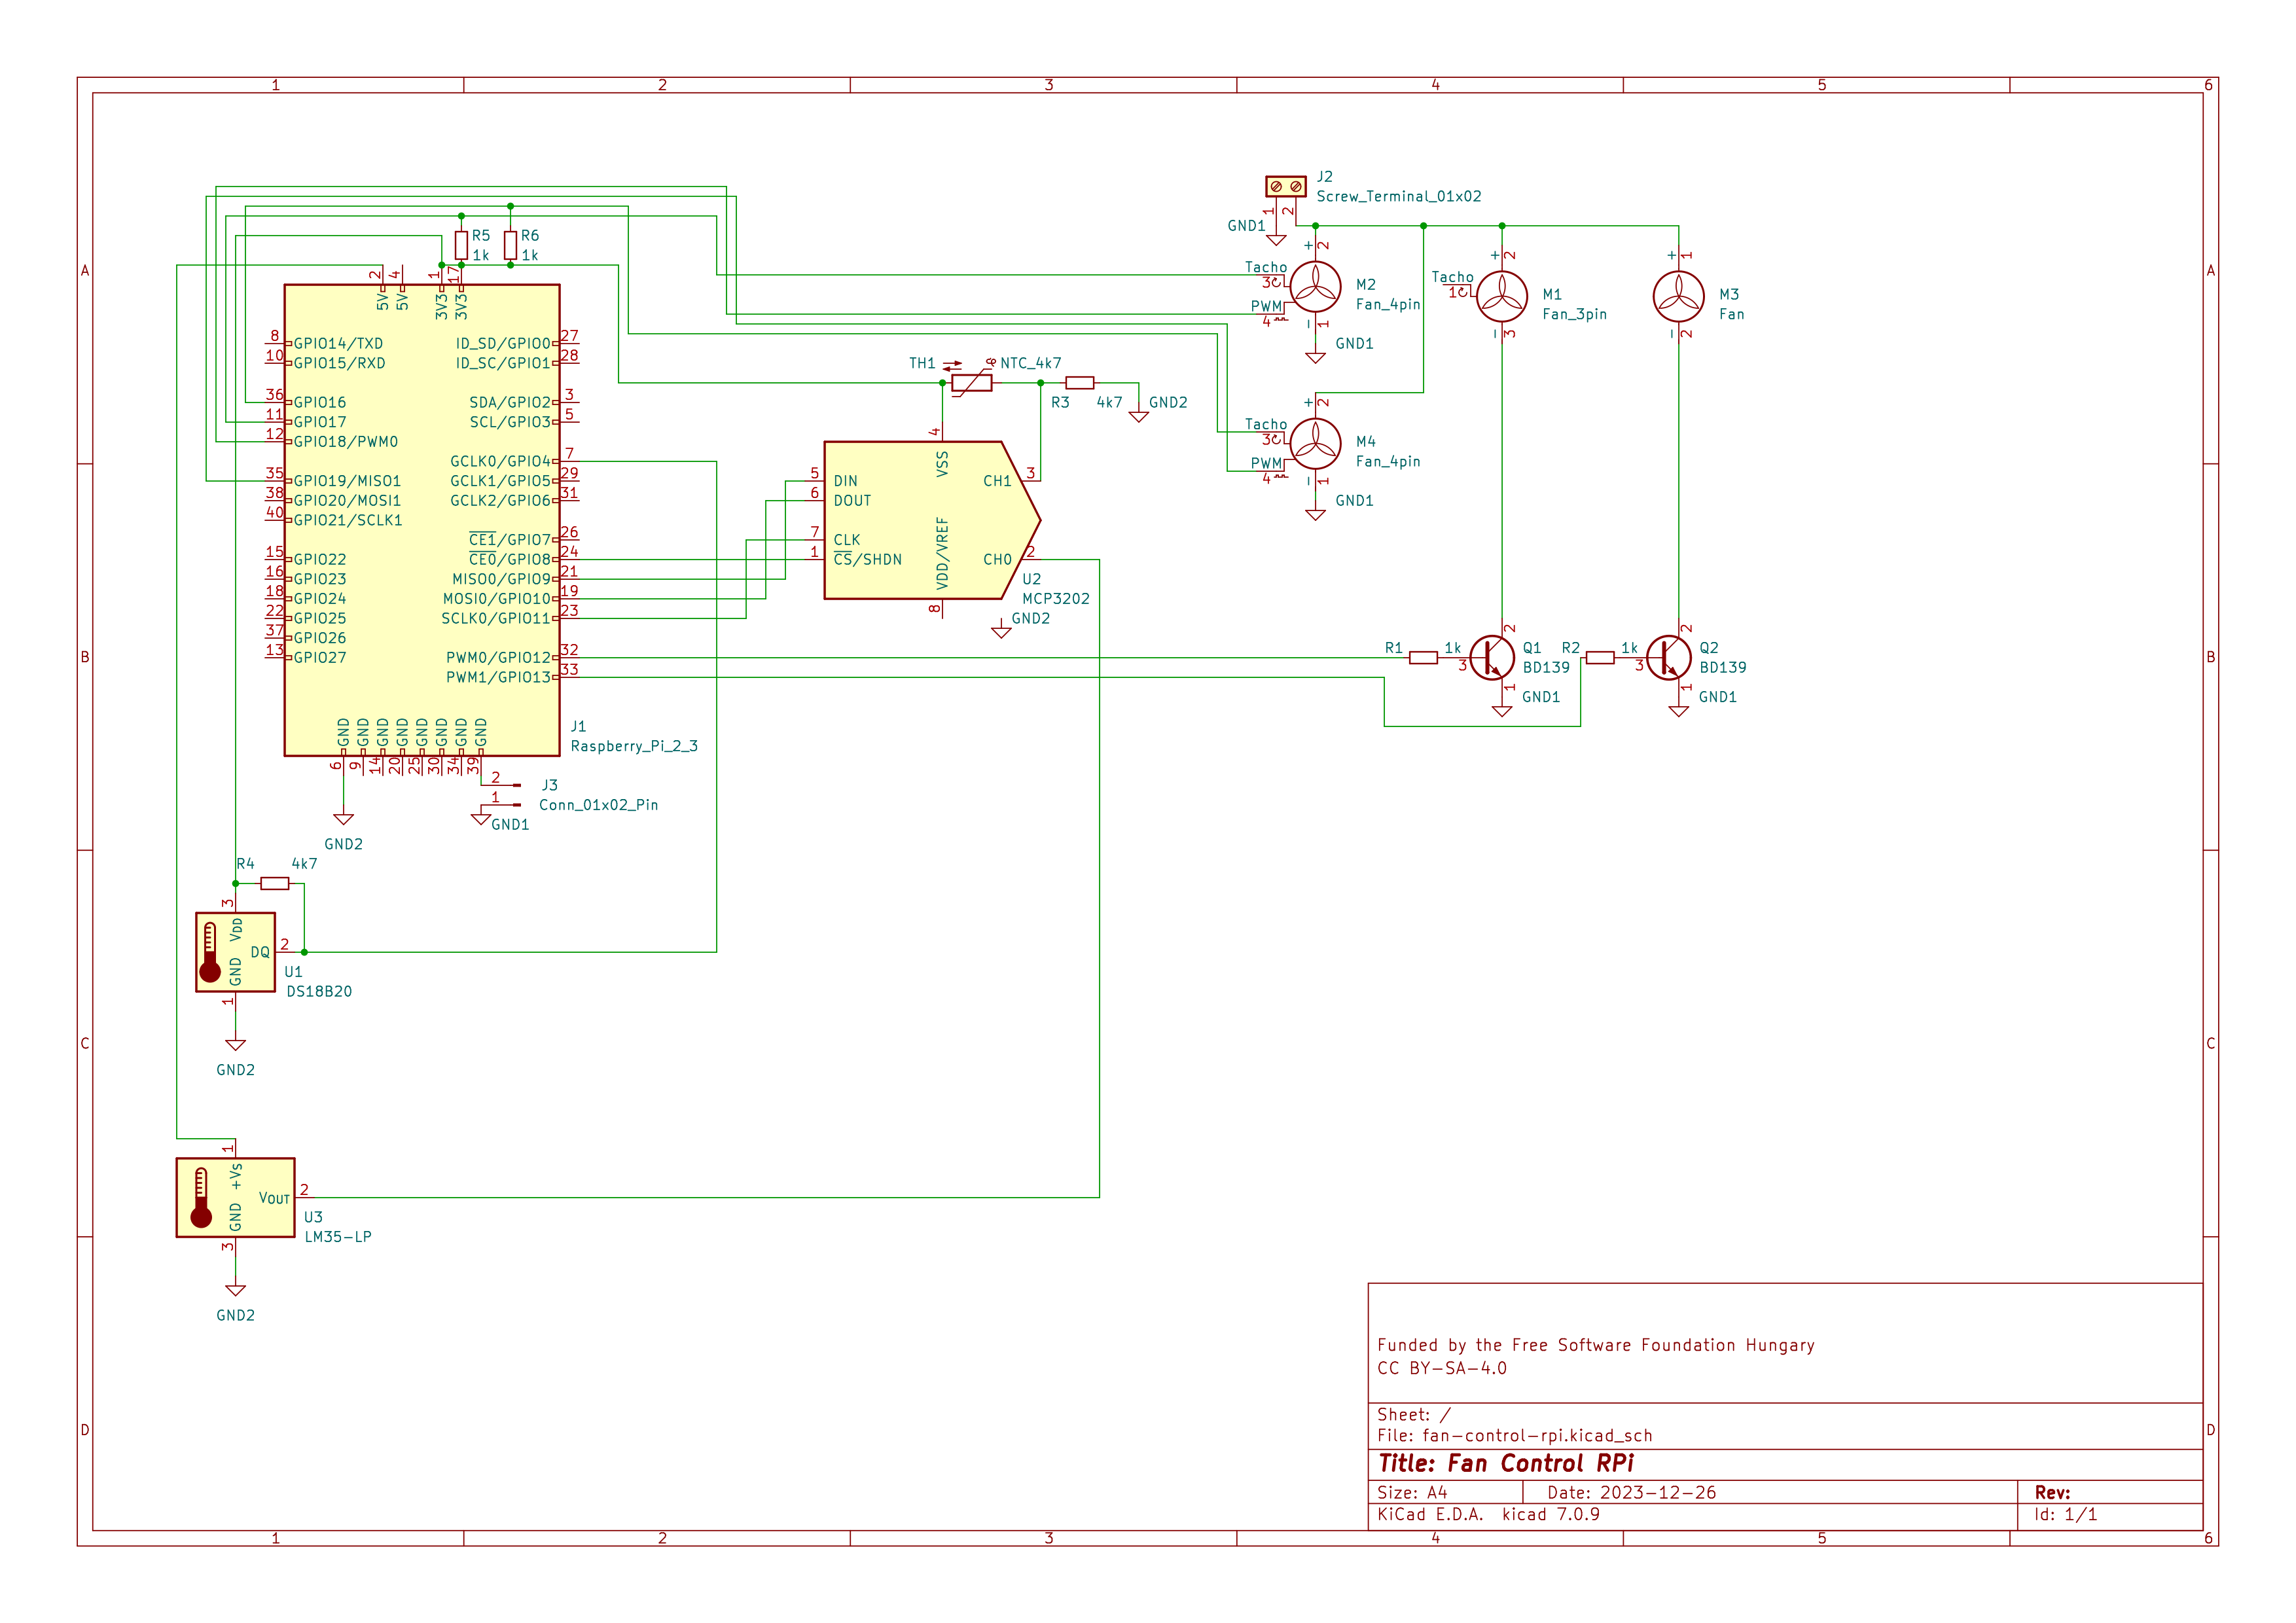The height and width of the screenshot is (1623, 2296).
Task: Click the U3 LM35-LP sensor symbol
Action: [x=235, y=1197]
